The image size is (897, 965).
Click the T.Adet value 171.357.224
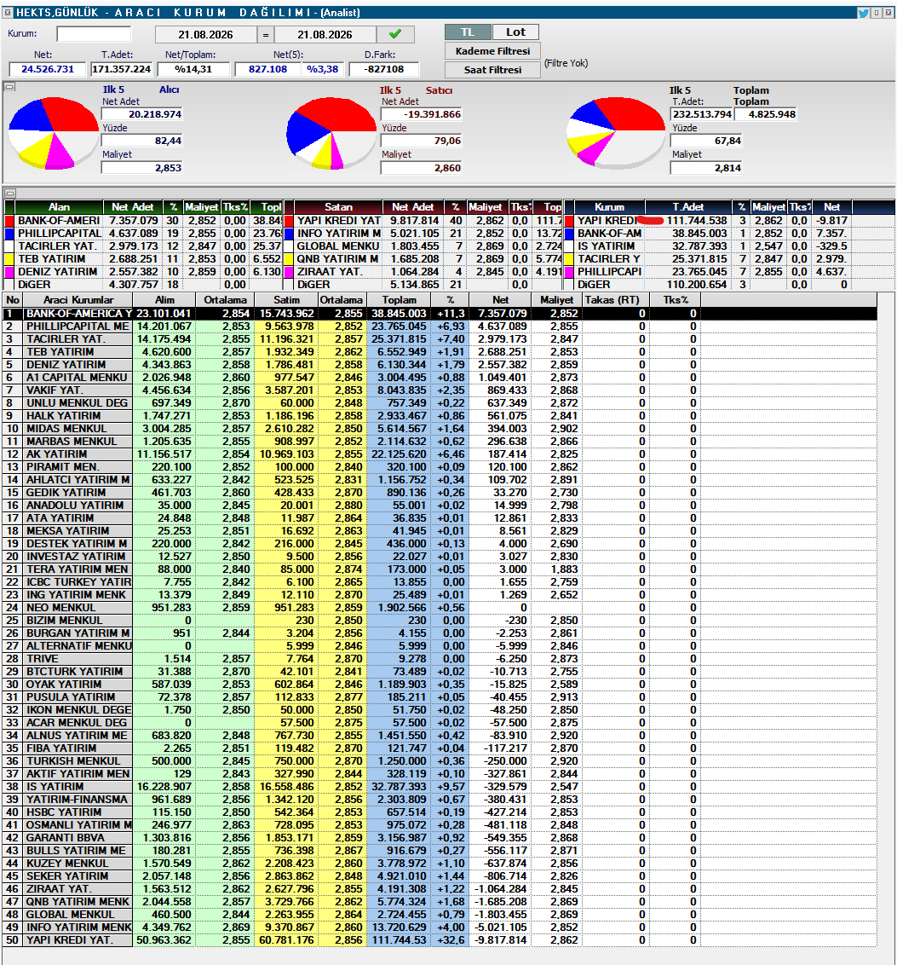tap(121, 69)
